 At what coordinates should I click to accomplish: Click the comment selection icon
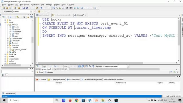pos(74,8)
